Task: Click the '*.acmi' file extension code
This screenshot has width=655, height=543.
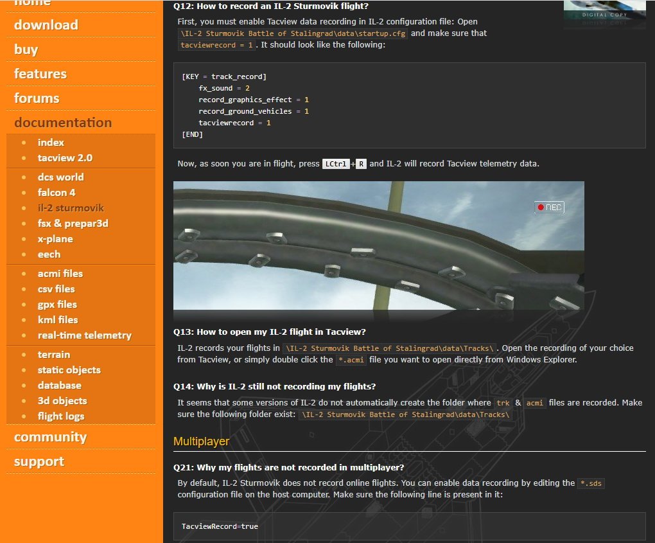Action: pos(351,360)
